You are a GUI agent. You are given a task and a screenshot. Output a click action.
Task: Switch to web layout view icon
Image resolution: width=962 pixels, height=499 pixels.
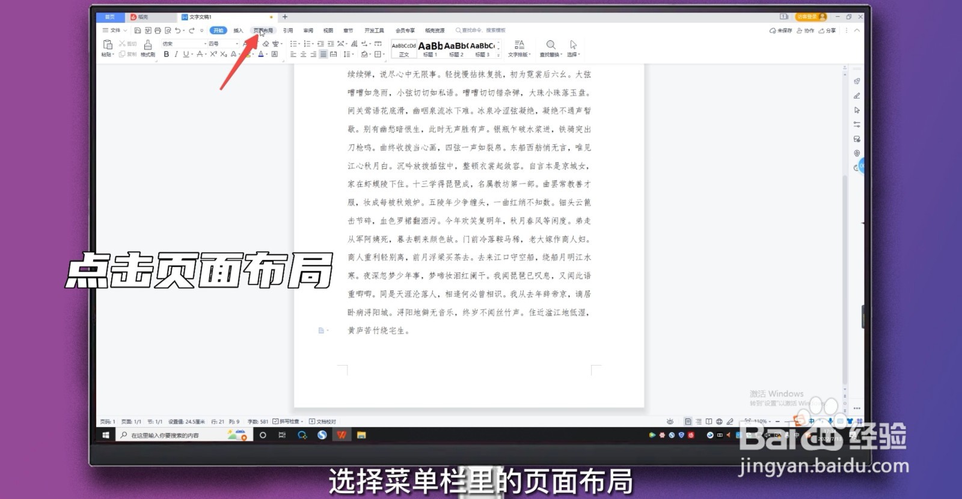pos(719,422)
